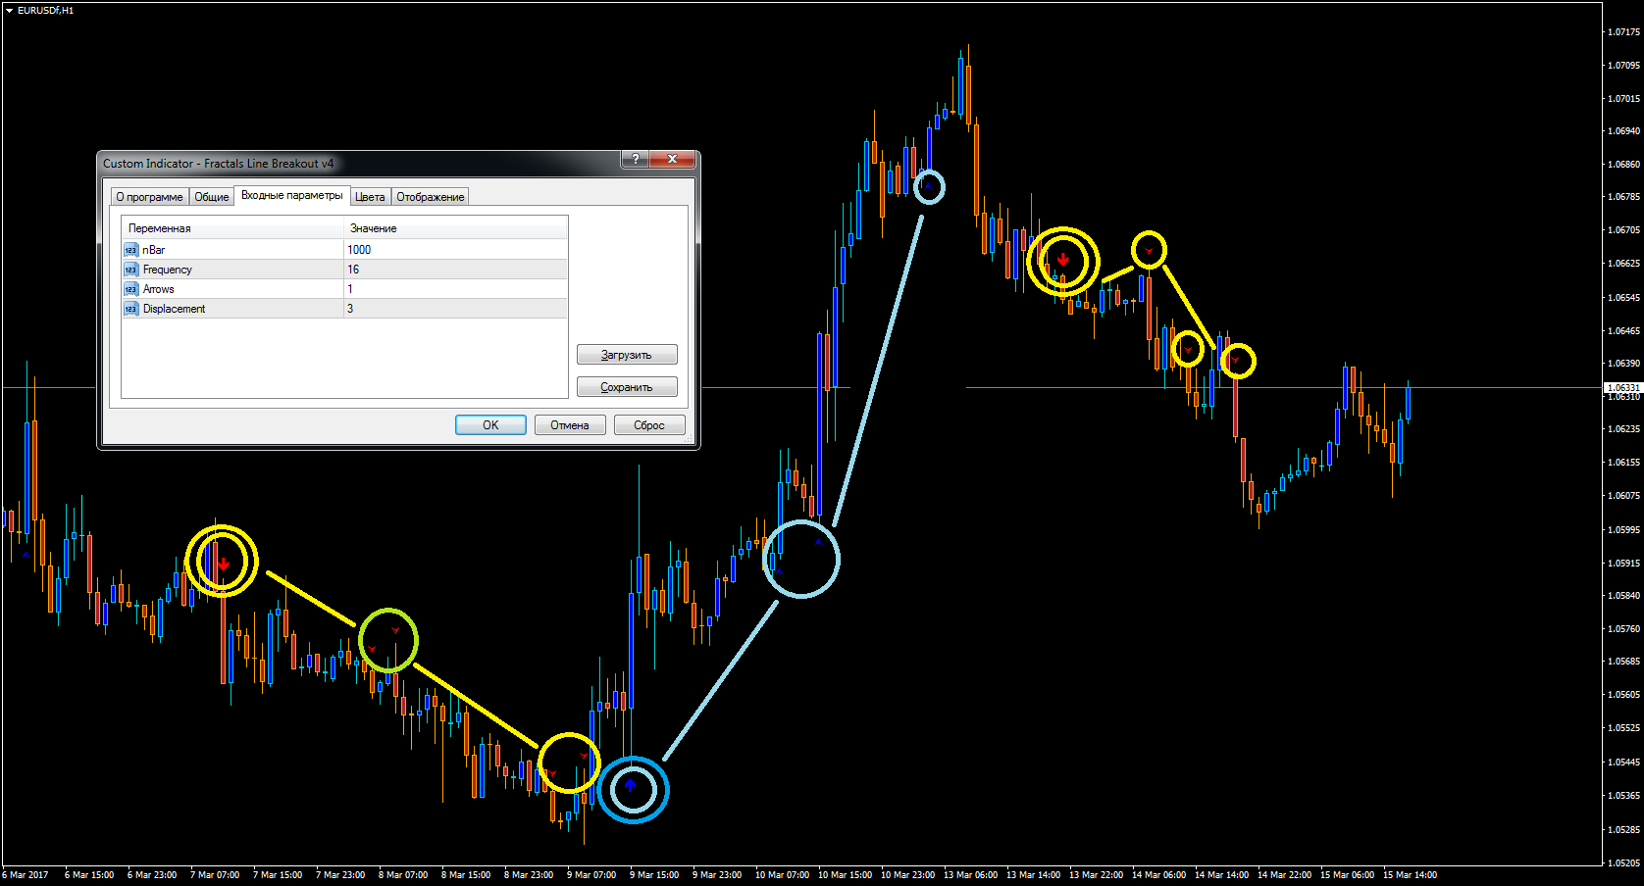Click the 'Сброс' button
This screenshot has width=1644, height=886.
(x=649, y=425)
